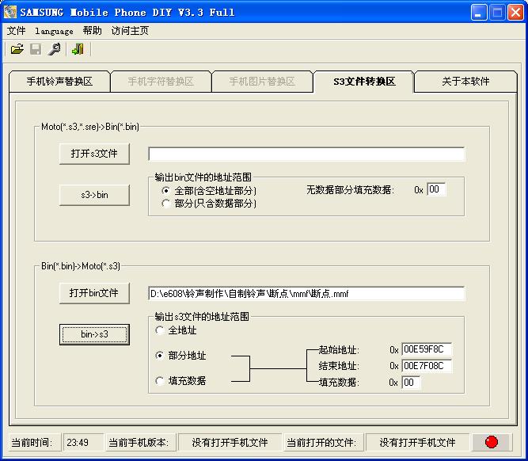The width and height of the screenshot is (528, 461).
Task: Click the 起始地址 label
Action: click(x=339, y=350)
